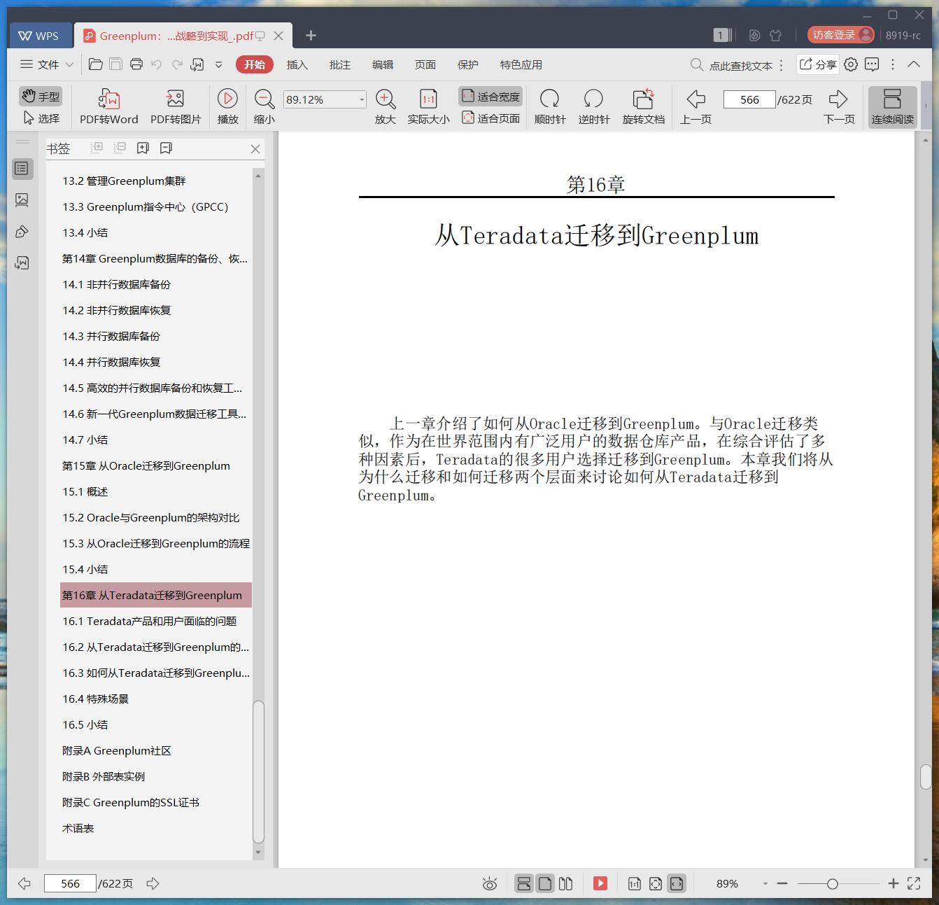Enter fullscreen with status bar expand icon

click(914, 883)
